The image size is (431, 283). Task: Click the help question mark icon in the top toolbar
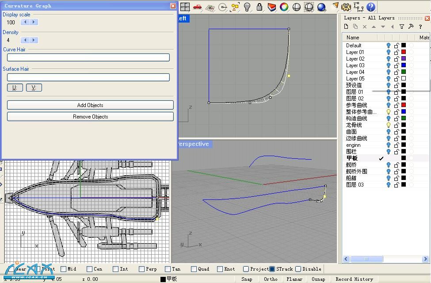point(371,7)
